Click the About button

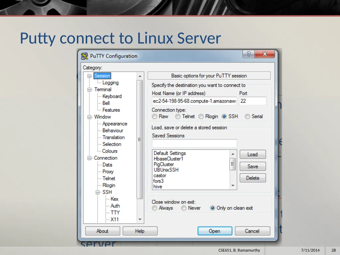click(102, 231)
